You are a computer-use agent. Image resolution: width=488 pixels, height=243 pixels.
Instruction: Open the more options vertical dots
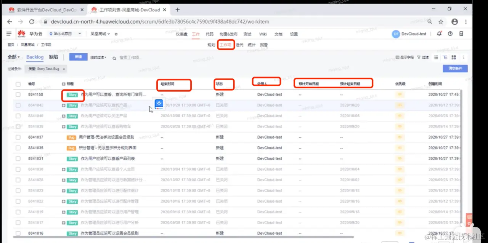(464, 57)
